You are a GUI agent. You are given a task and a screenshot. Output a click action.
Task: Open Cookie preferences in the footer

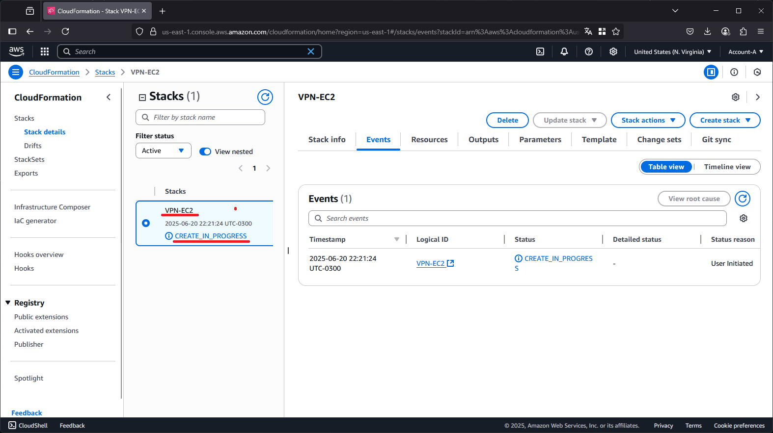tap(739, 426)
